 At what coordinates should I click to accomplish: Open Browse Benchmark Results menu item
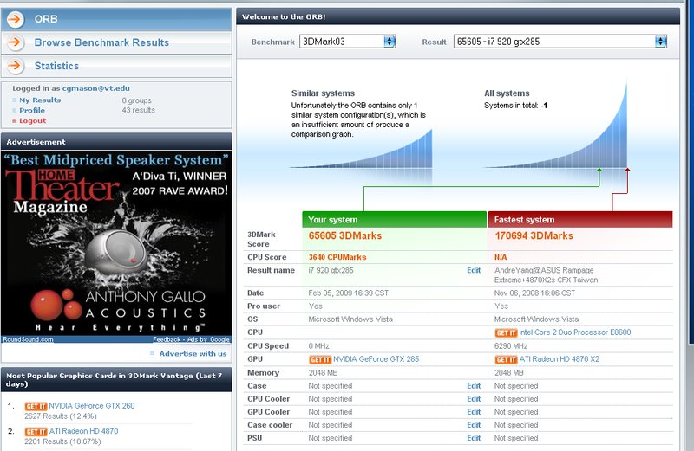pos(116,42)
